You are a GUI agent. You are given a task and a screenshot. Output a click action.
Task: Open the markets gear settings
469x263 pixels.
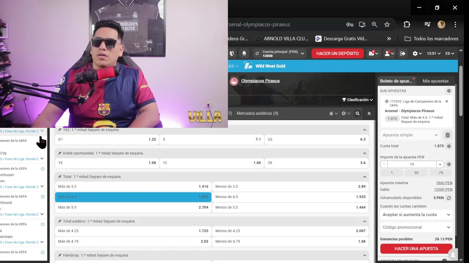pyautogui.click(x=344, y=114)
